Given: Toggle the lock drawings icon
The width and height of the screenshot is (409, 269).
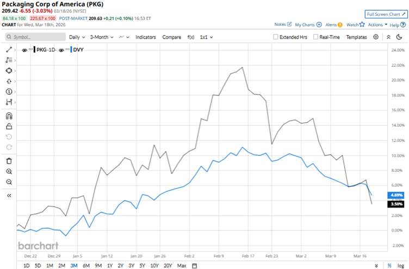Looking at the screenshot, I should (9, 127).
